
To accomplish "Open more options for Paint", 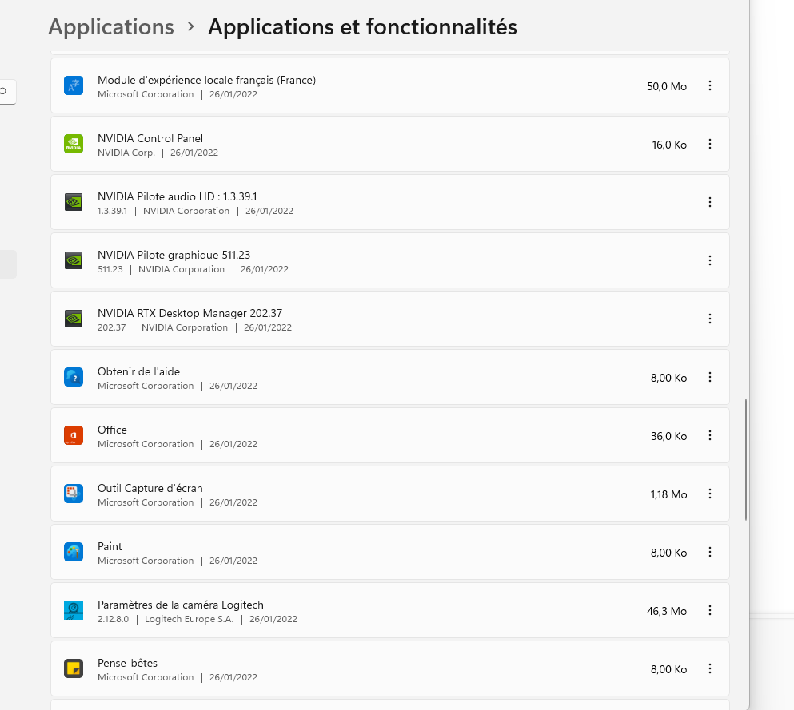I will click(710, 552).
